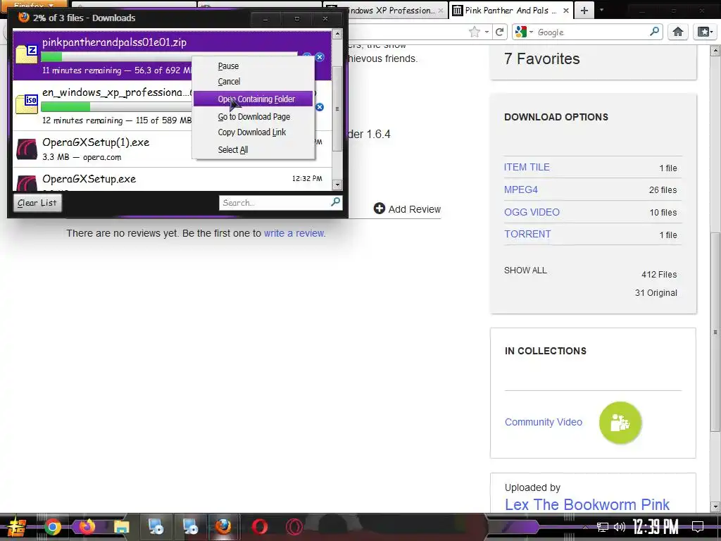Open the pinned Firefox icon beside Chrome
The width and height of the screenshot is (721, 541).
tap(87, 527)
